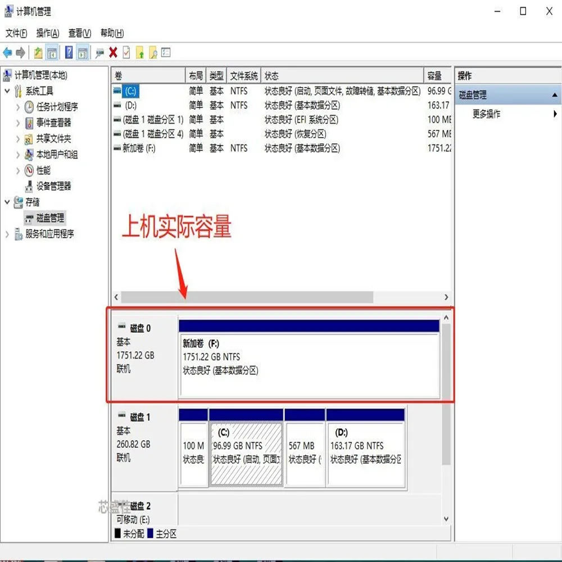Open the 更多操作 submenu arrow
Viewport: 562px width, 562px height.
click(555, 114)
